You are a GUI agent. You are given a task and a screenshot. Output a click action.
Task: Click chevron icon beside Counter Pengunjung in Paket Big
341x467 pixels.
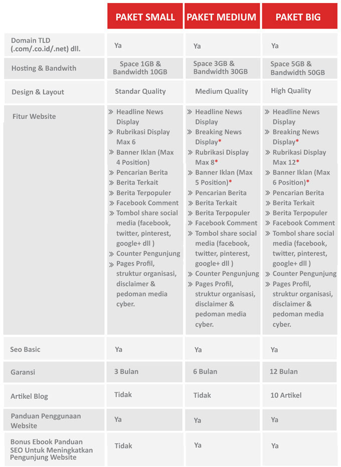click(x=267, y=274)
